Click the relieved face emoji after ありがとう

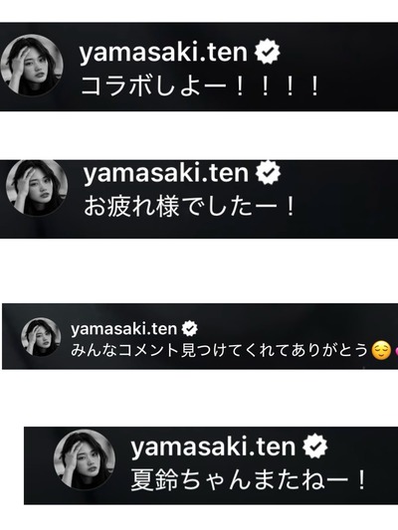381,351
